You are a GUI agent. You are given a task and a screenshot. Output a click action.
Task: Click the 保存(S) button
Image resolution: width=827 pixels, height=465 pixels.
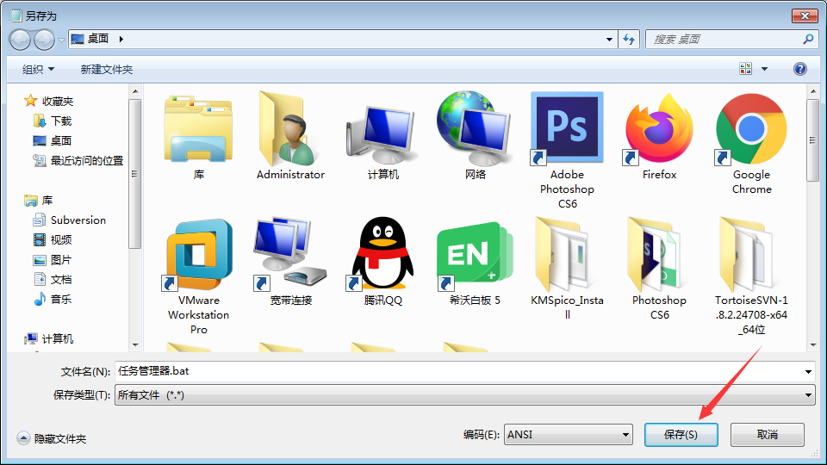click(x=681, y=434)
